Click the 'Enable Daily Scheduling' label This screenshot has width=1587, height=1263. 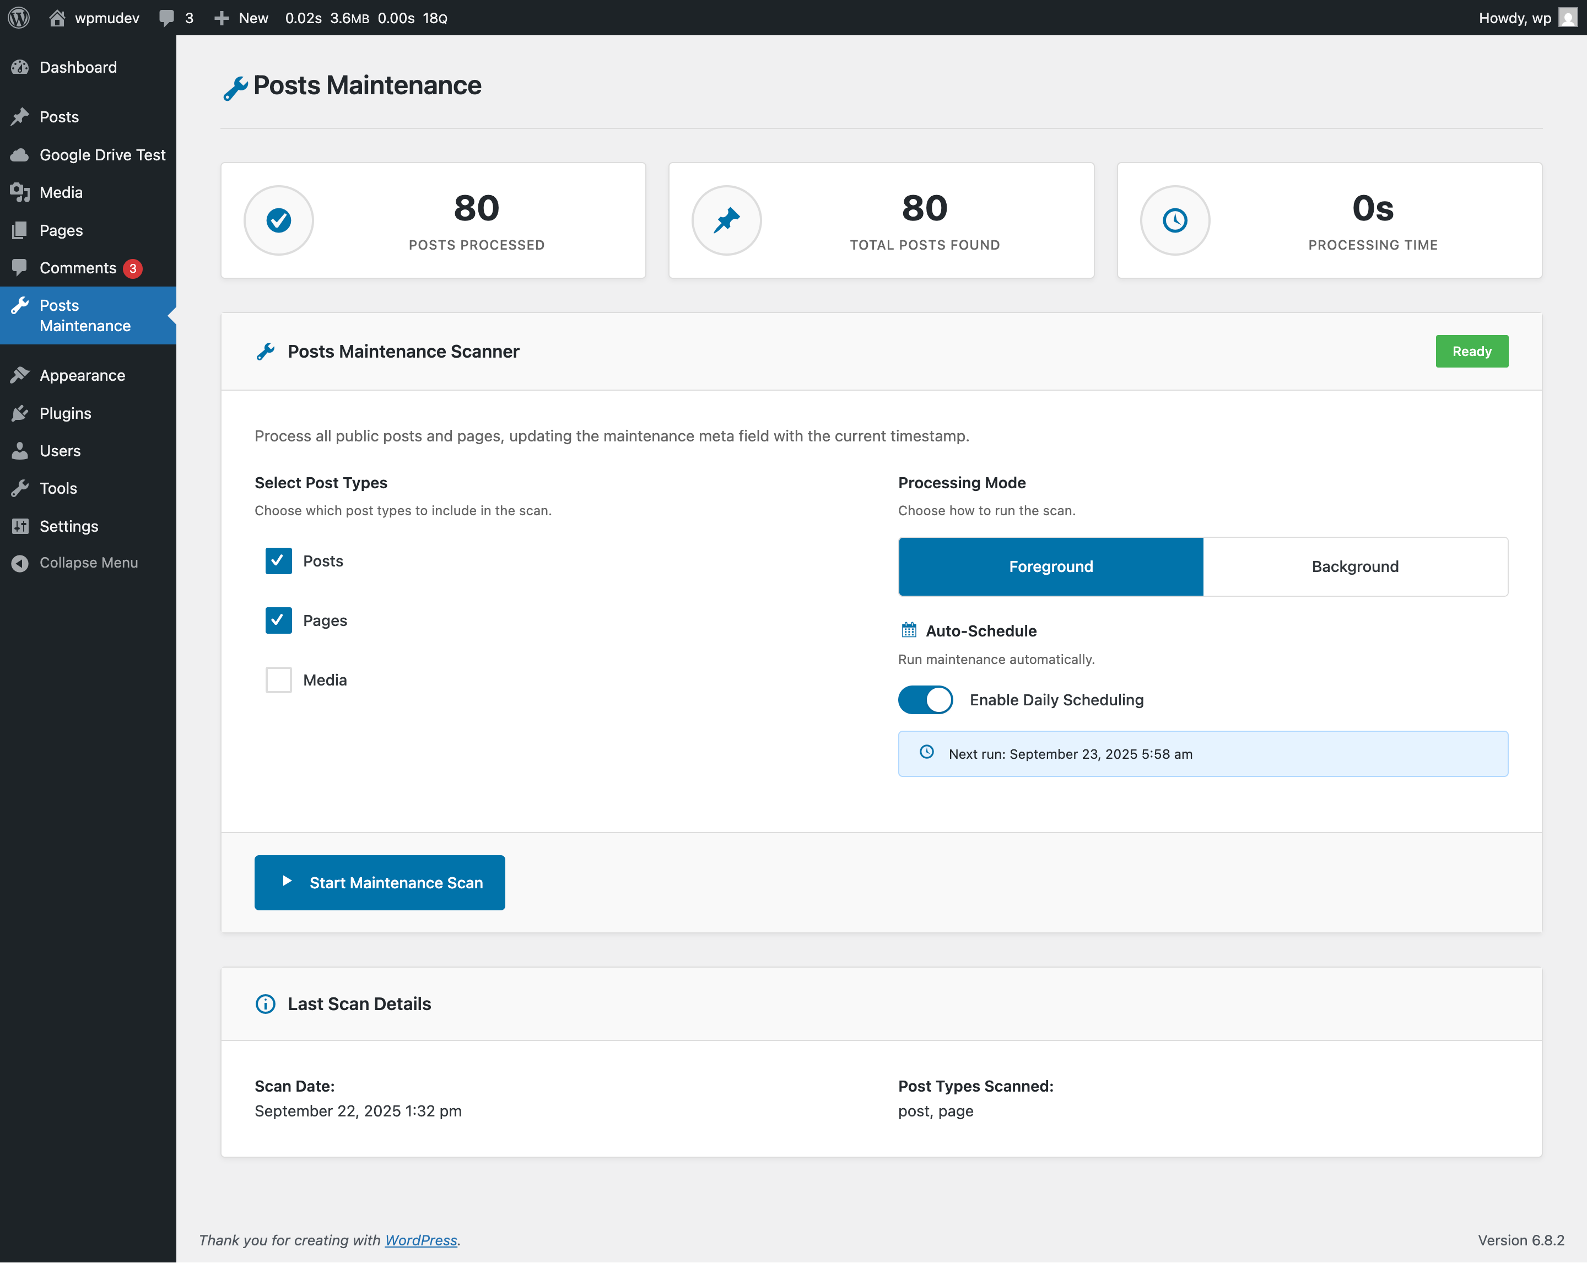click(x=1056, y=700)
